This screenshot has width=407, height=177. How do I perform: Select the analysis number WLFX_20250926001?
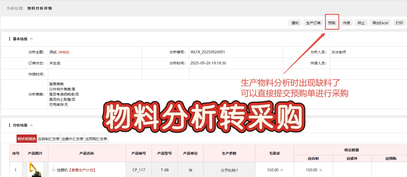208,52
